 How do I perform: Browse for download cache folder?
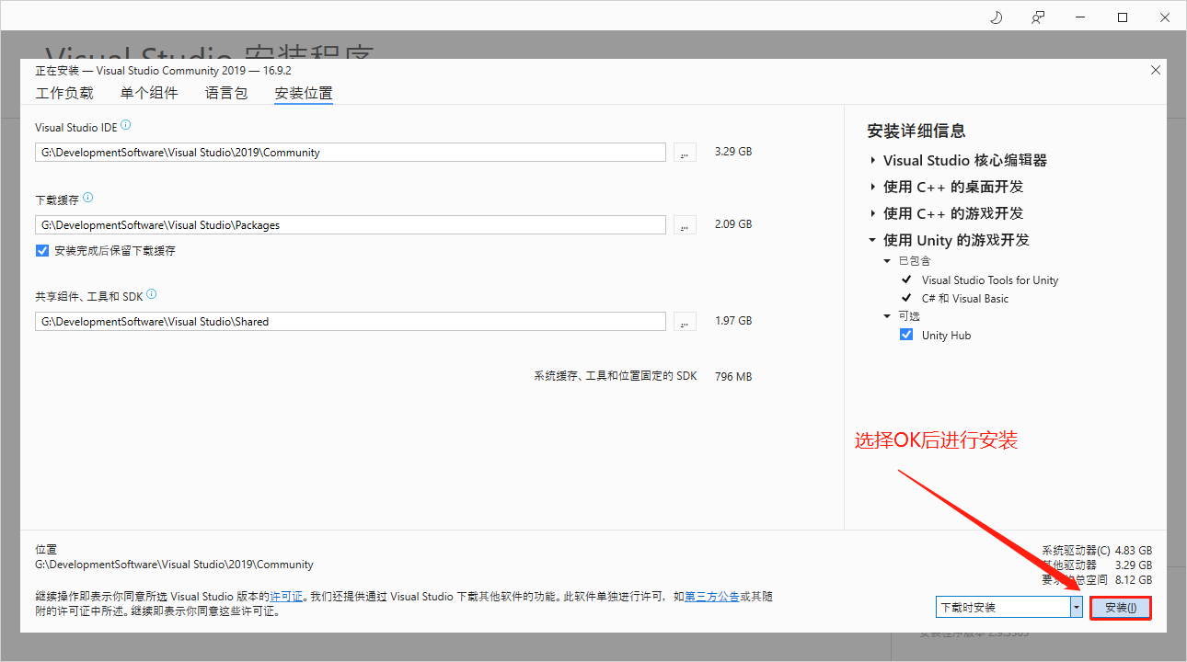[685, 224]
